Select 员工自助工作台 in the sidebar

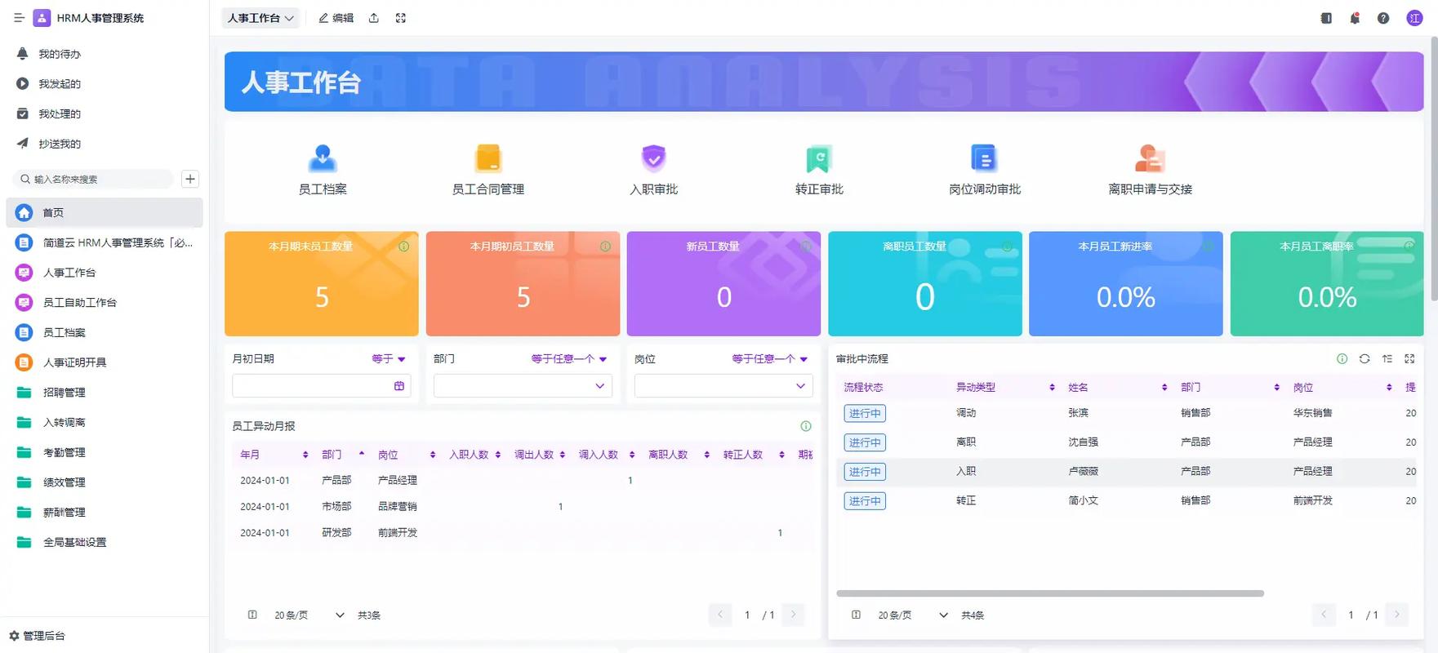[80, 303]
